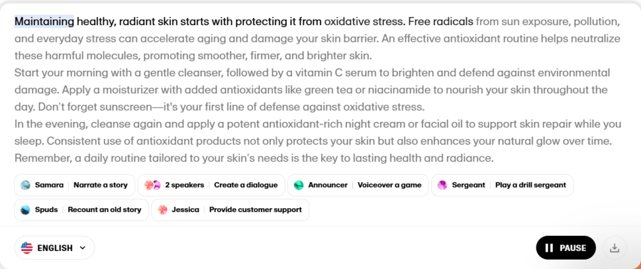Choose the Create a dialogue preset
The height and width of the screenshot is (269, 641).
coord(245,185)
